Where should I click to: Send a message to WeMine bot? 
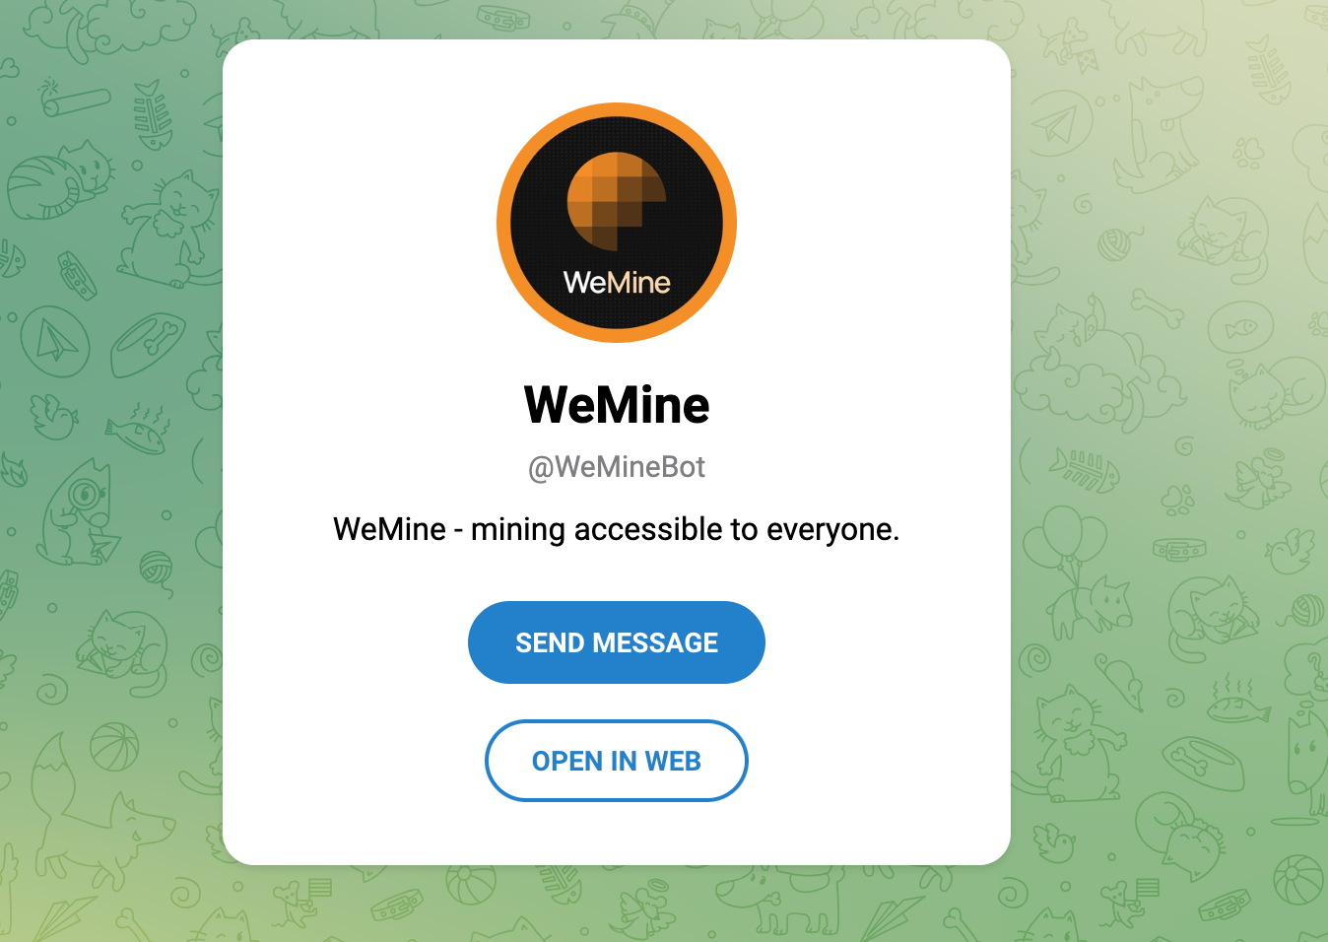(x=617, y=642)
